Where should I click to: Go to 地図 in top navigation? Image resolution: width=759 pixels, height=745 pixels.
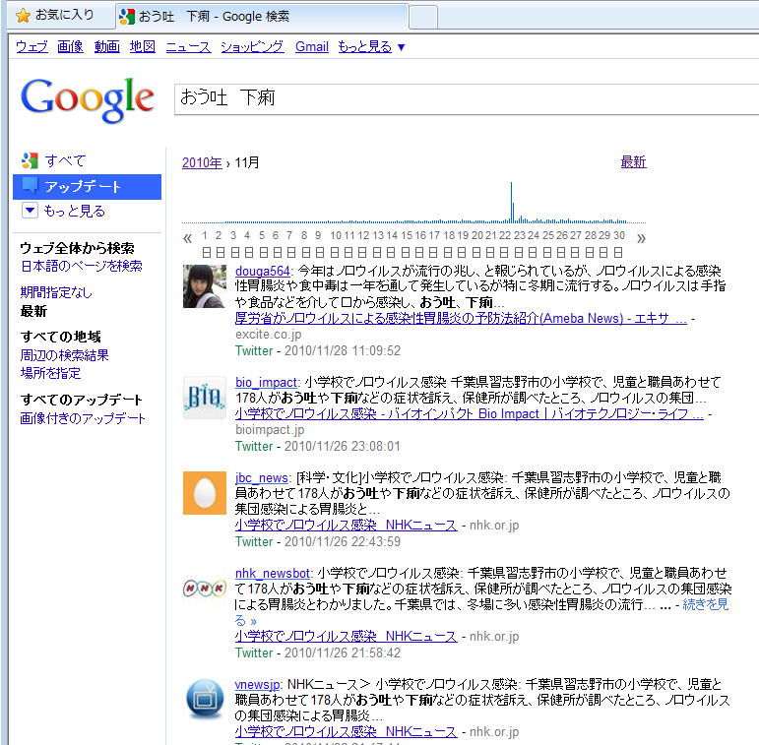point(143,46)
